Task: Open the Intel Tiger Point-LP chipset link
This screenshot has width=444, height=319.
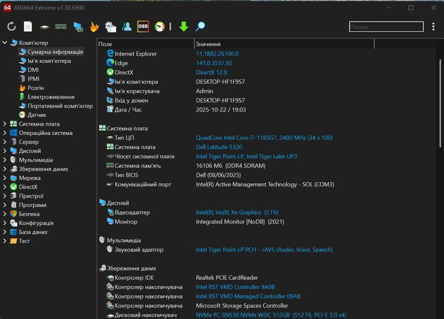Action: 246,156
